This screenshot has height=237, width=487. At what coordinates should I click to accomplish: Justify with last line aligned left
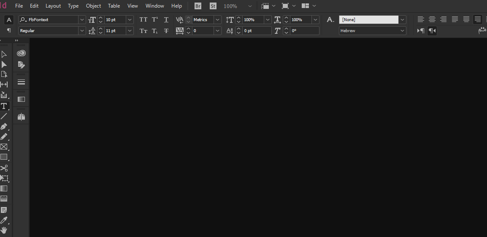click(x=455, y=19)
